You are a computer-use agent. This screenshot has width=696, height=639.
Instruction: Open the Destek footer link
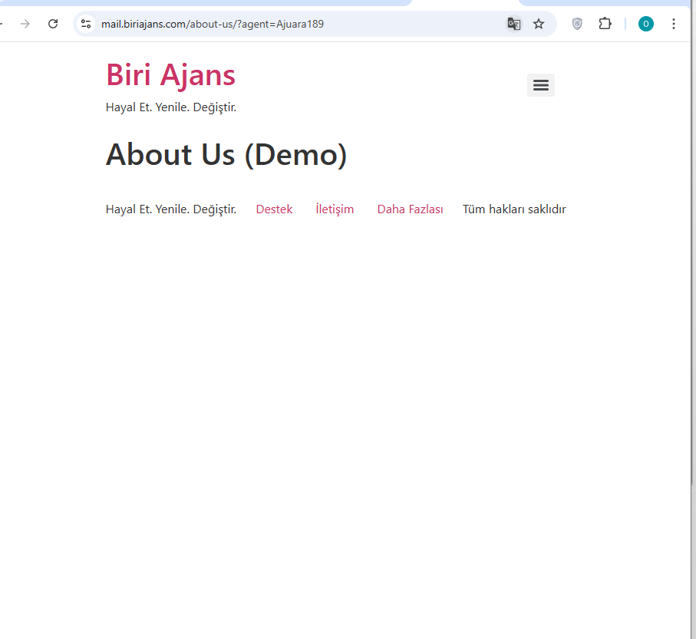point(274,209)
